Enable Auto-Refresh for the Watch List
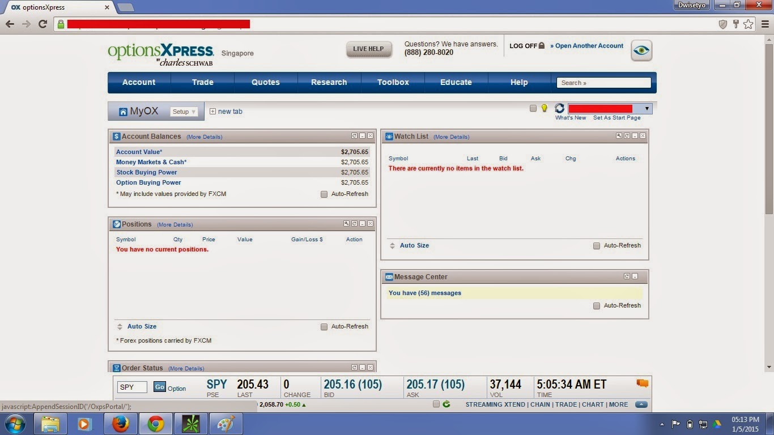Image resolution: width=774 pixels, height=435 pixels. tap(597, 246)
